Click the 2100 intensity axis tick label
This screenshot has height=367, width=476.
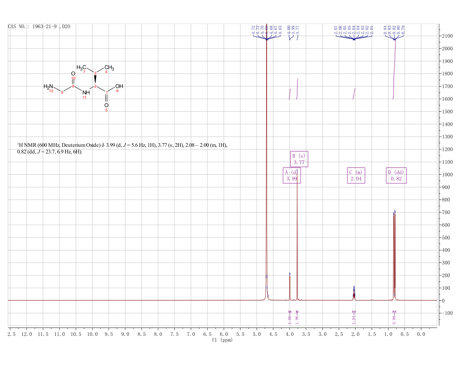[x=447, y=36]
